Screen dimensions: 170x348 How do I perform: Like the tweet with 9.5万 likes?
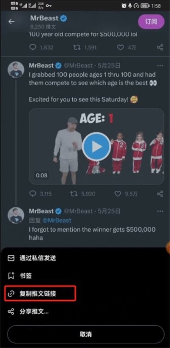[x=118, y=194]
